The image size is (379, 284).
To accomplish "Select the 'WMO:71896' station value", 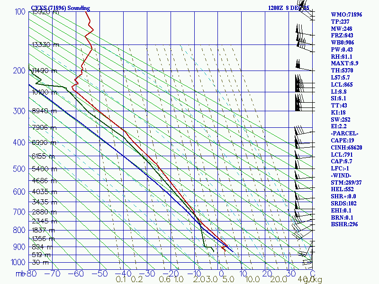I will (346, 15).
